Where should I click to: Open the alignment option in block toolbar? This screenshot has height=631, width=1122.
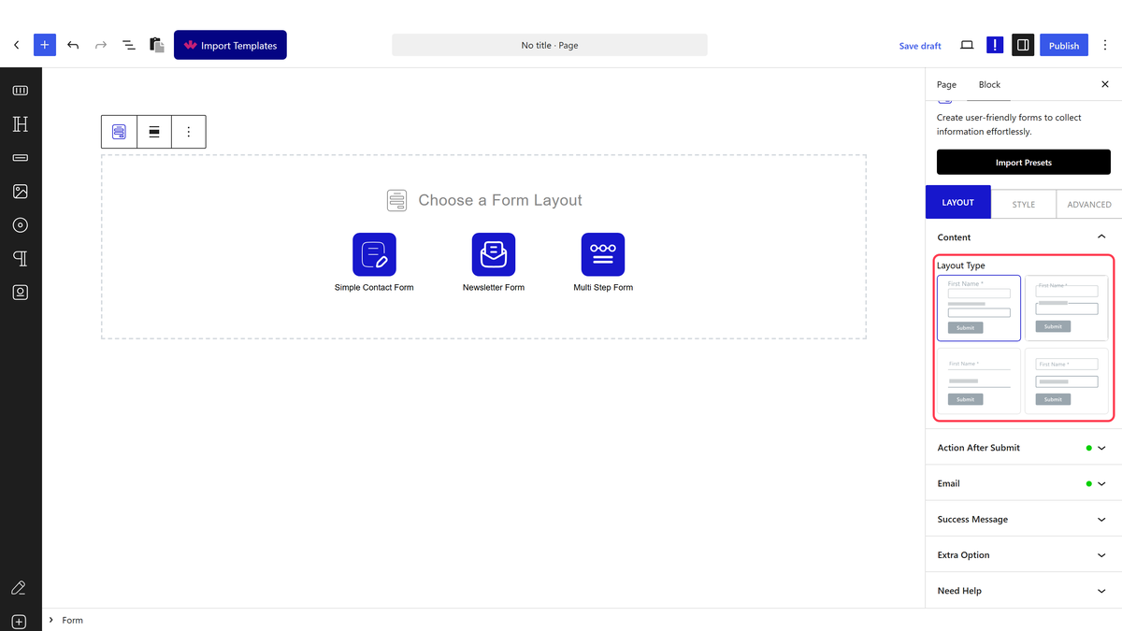(x=154, y=132)
